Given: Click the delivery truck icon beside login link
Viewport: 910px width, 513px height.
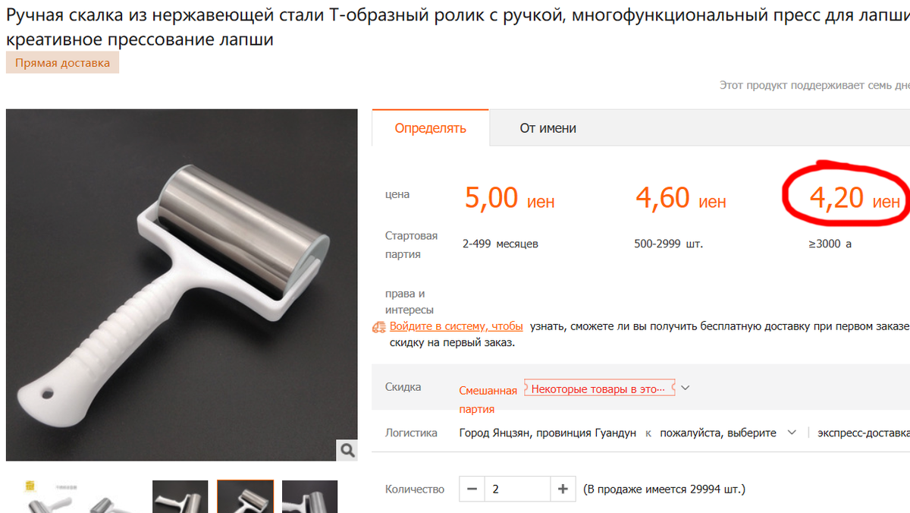Looking at the screenshot, I should coord(379,327).
